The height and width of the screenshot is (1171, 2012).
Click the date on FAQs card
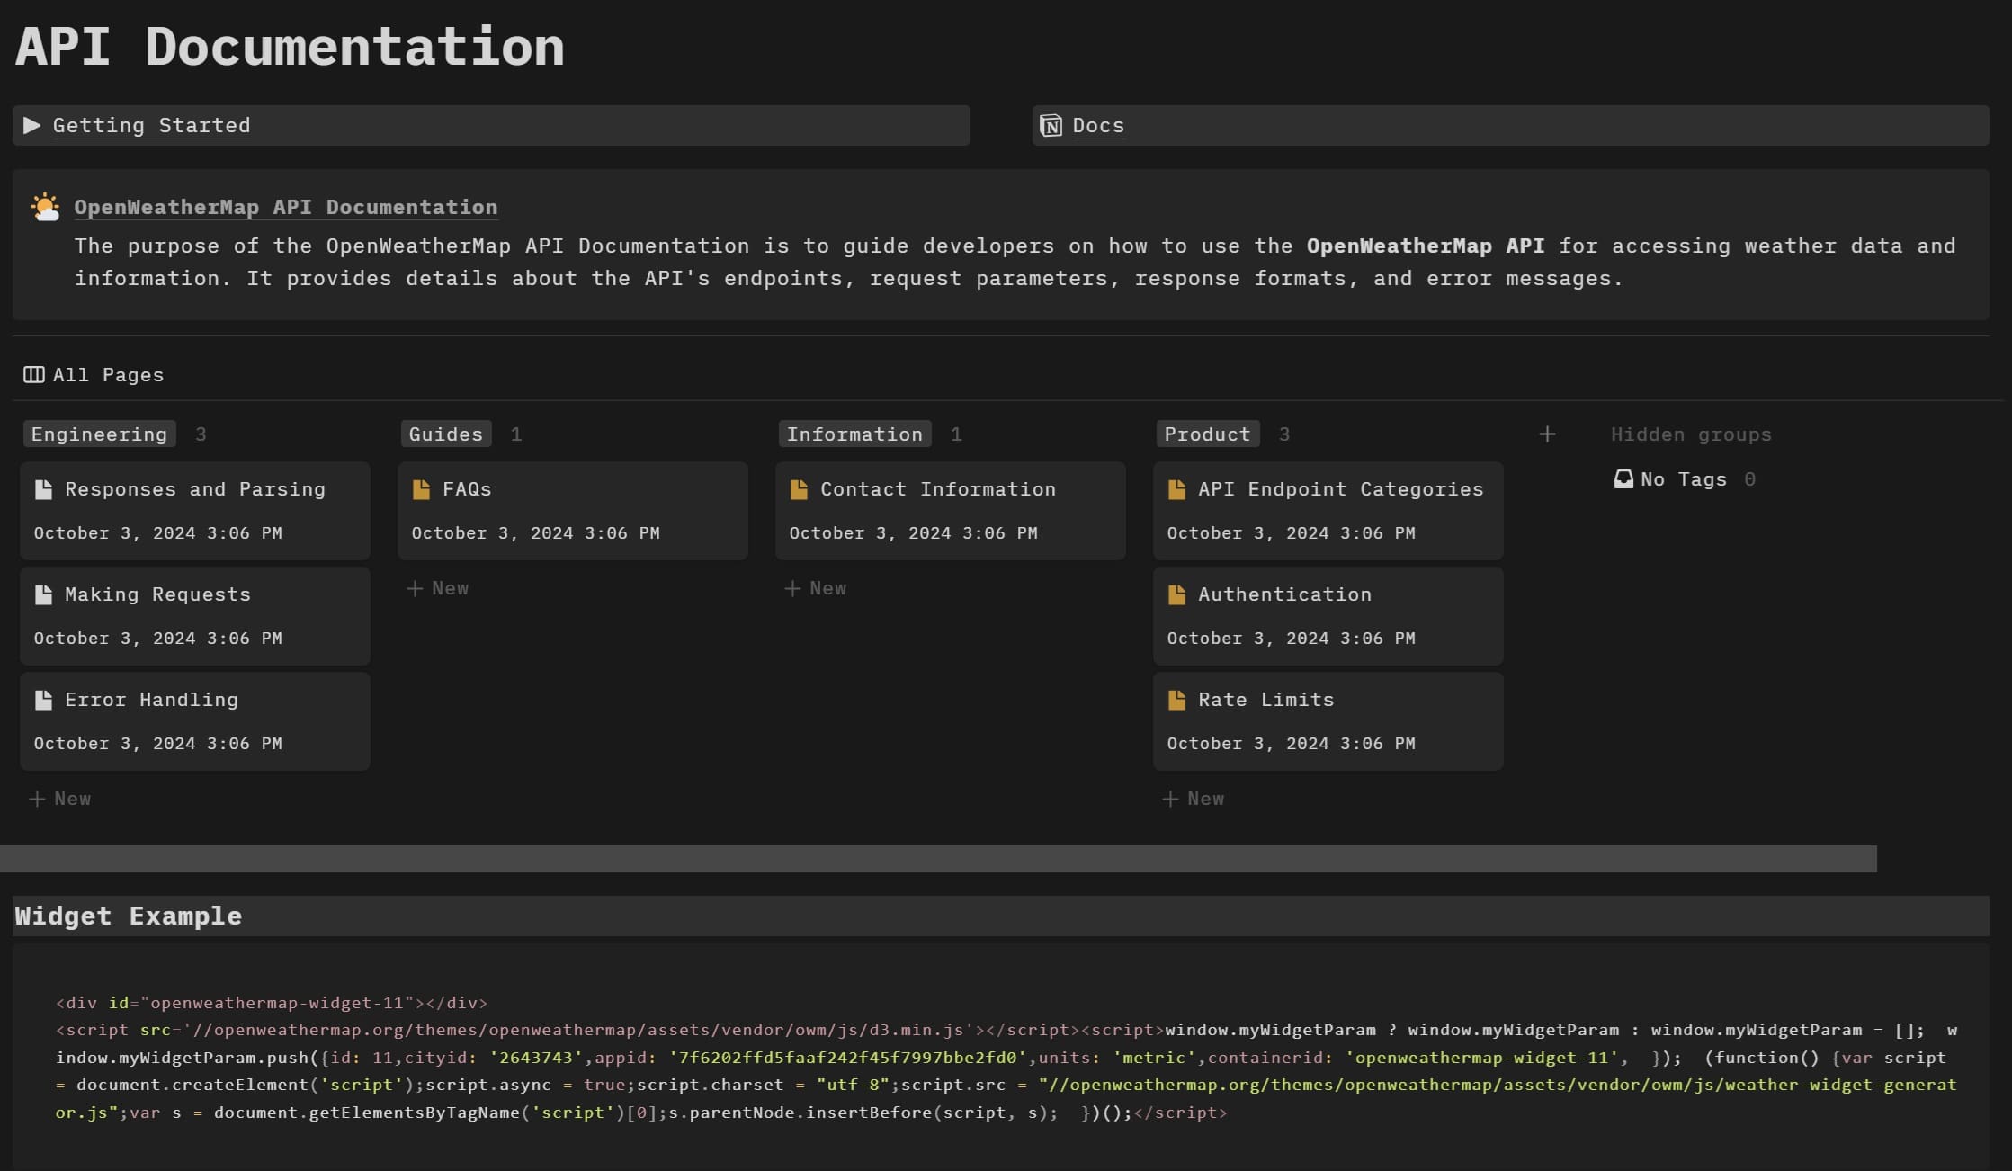[x=535, y=533]
